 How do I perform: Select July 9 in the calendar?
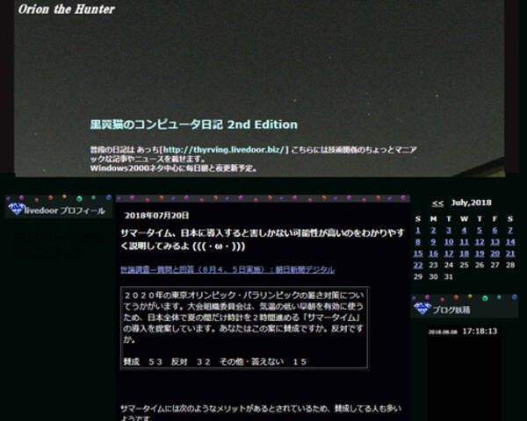433,242
